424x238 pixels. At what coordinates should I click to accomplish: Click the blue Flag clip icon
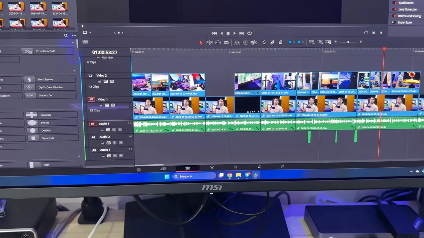coord(290,42)
